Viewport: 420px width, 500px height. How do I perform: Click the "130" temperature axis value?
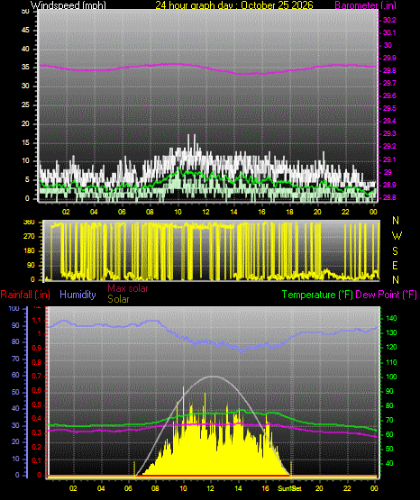pos(391,332)
